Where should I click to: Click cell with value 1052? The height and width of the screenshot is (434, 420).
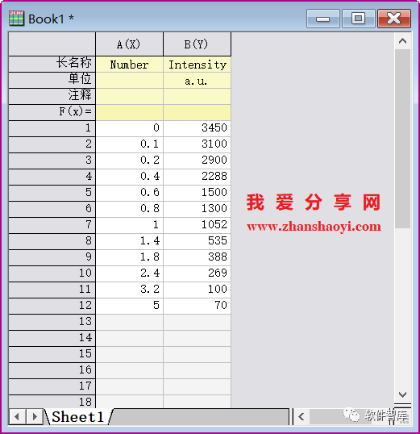click(x=197, y=225)
